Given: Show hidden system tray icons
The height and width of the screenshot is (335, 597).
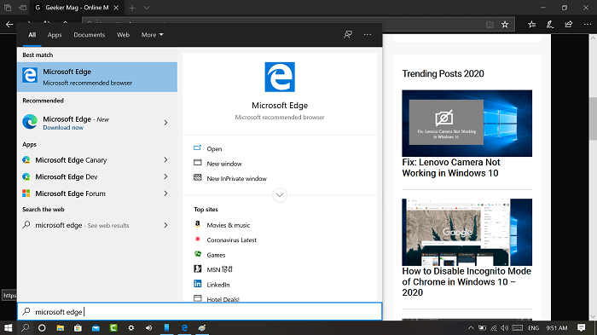Looking at the screenshot, I should 471,328.
